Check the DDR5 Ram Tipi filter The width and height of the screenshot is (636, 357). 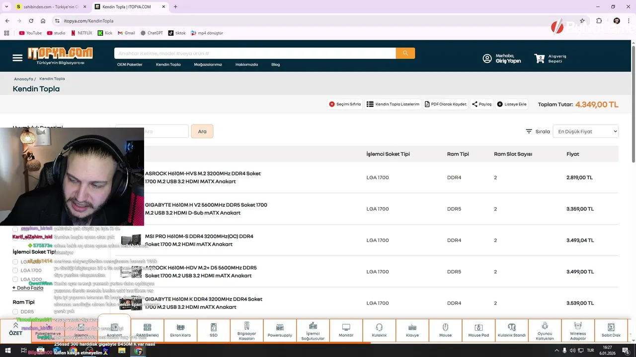coord(15,312)
